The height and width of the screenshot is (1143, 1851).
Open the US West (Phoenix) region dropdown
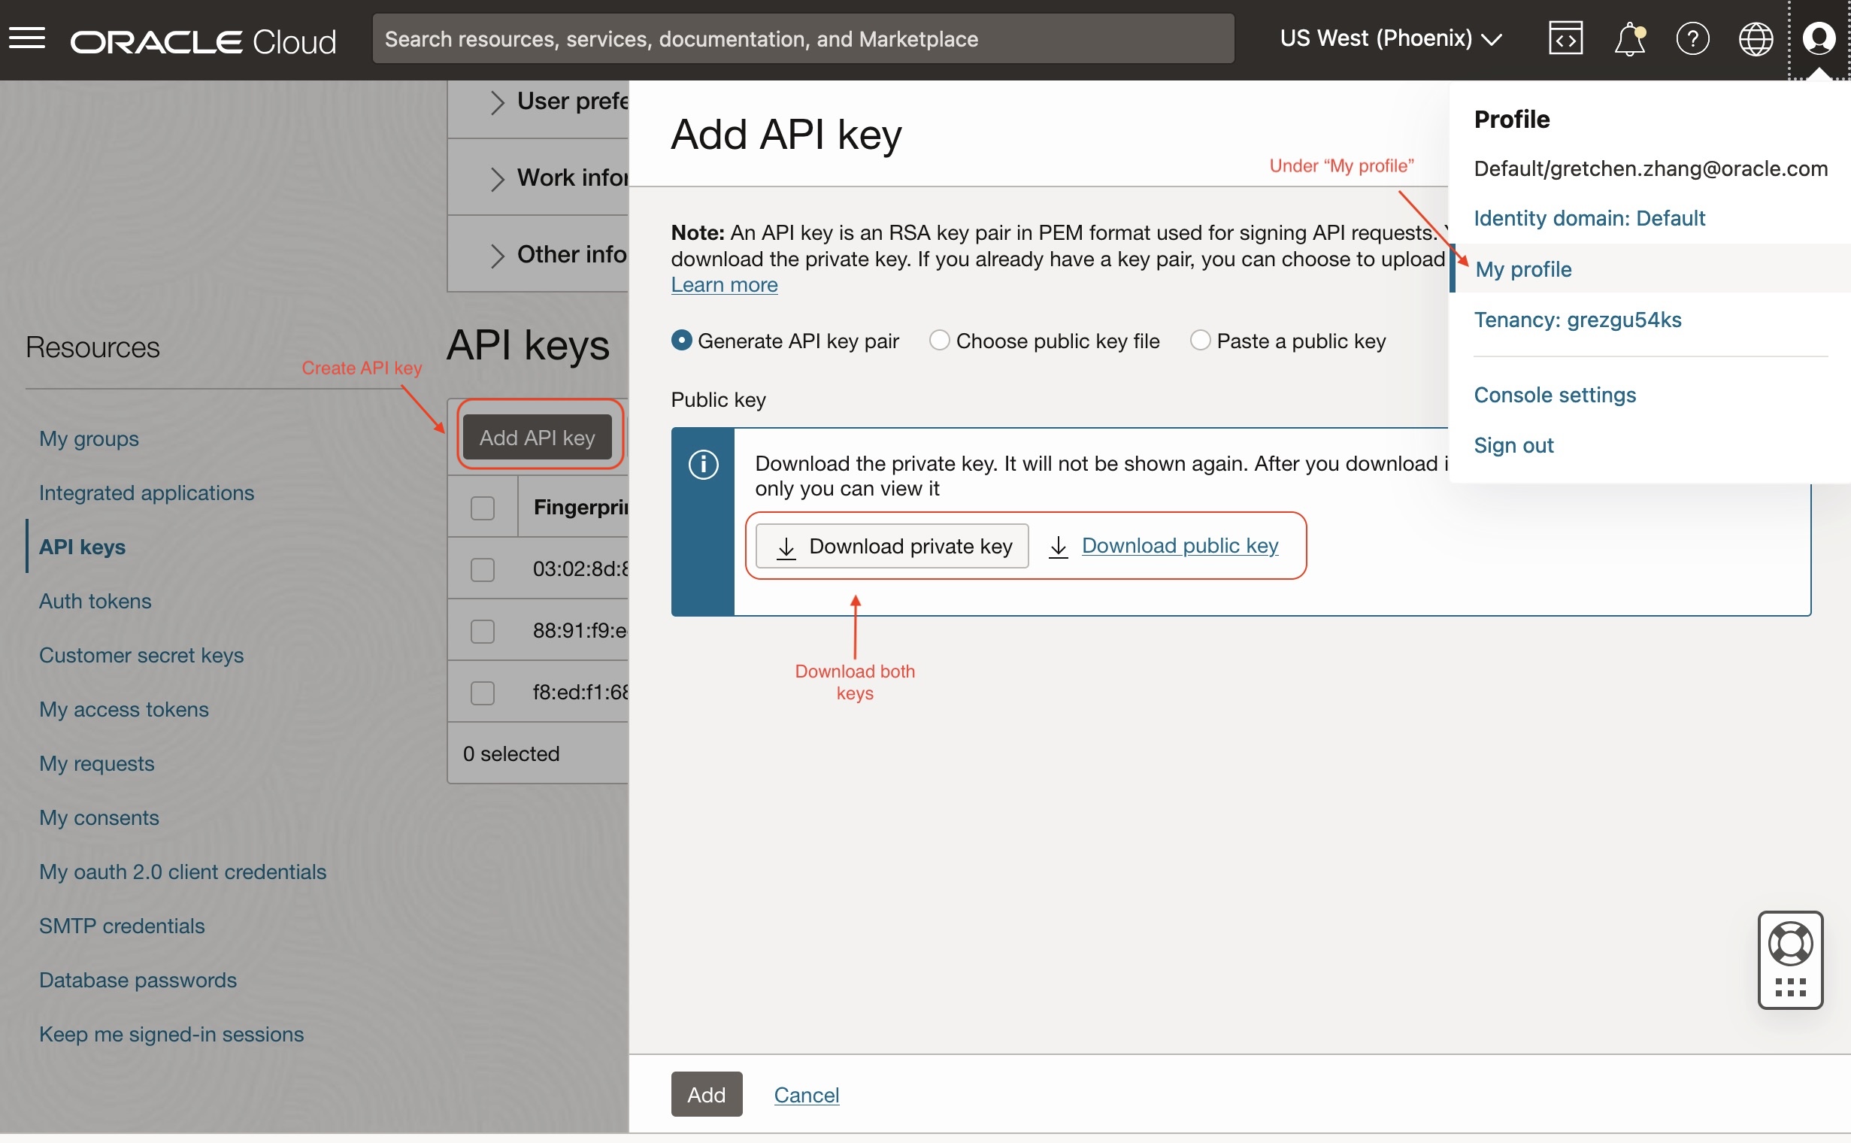coord(1391,38)
